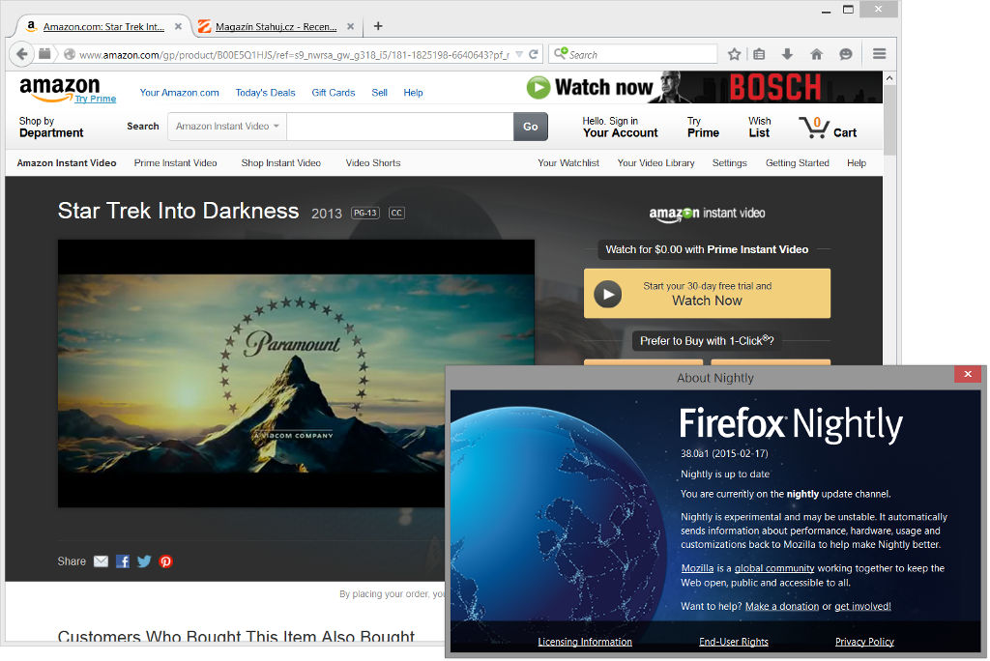
Task: Click the Mozilla link in About Nightly
Action: (697, 568)
